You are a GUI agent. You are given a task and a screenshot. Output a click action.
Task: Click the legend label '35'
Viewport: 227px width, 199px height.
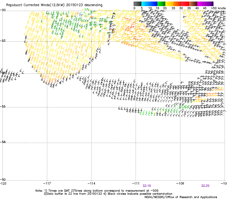(x=189, y=8)
